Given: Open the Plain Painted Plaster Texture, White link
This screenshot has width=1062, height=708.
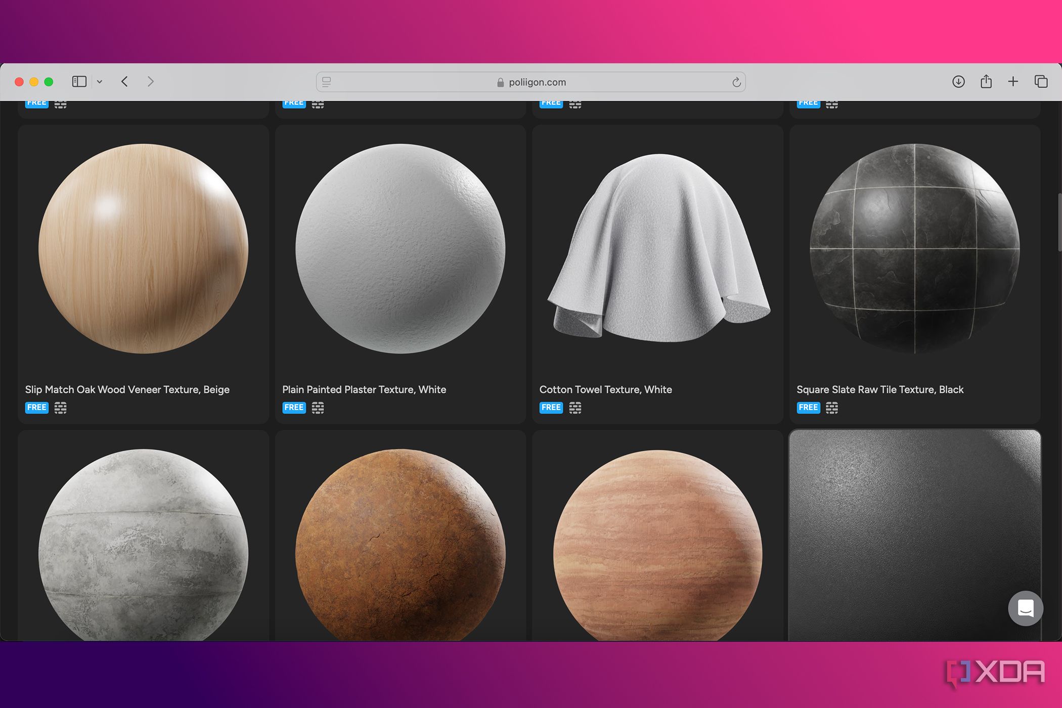Looking at the screenshot, I should pos(364,389).
